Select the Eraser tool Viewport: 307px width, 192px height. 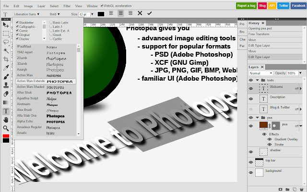(6, 94)
